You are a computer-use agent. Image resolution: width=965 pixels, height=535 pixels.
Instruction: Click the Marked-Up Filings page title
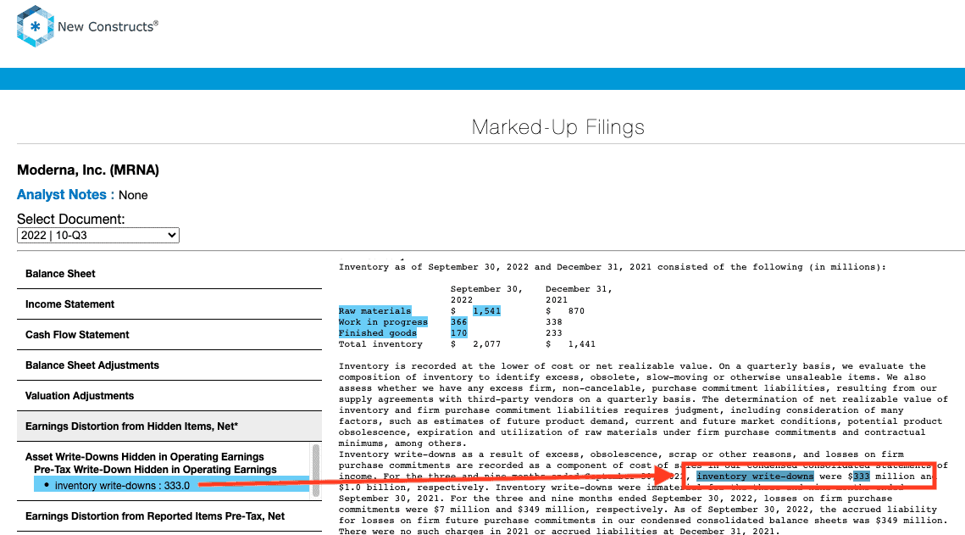(x=558, y=127)
